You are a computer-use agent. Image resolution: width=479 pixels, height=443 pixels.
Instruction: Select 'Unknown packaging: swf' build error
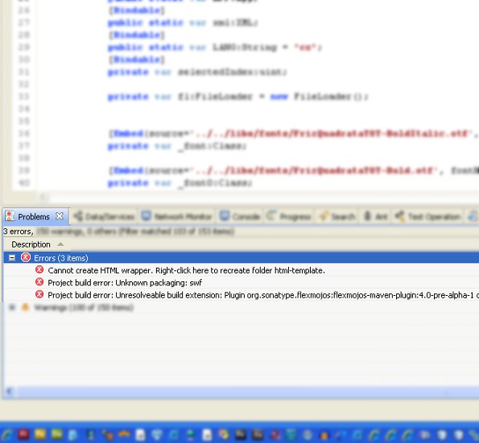[x=125, y=283]
